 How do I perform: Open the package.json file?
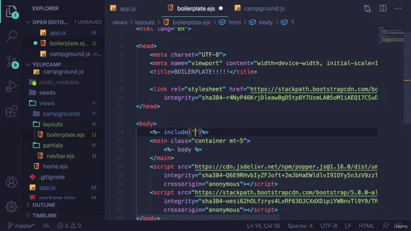(x=57, y=197)
